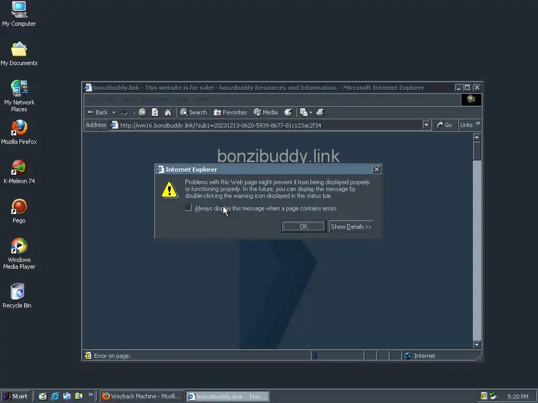Open the Back history dropdown arrow

point(113,112)
